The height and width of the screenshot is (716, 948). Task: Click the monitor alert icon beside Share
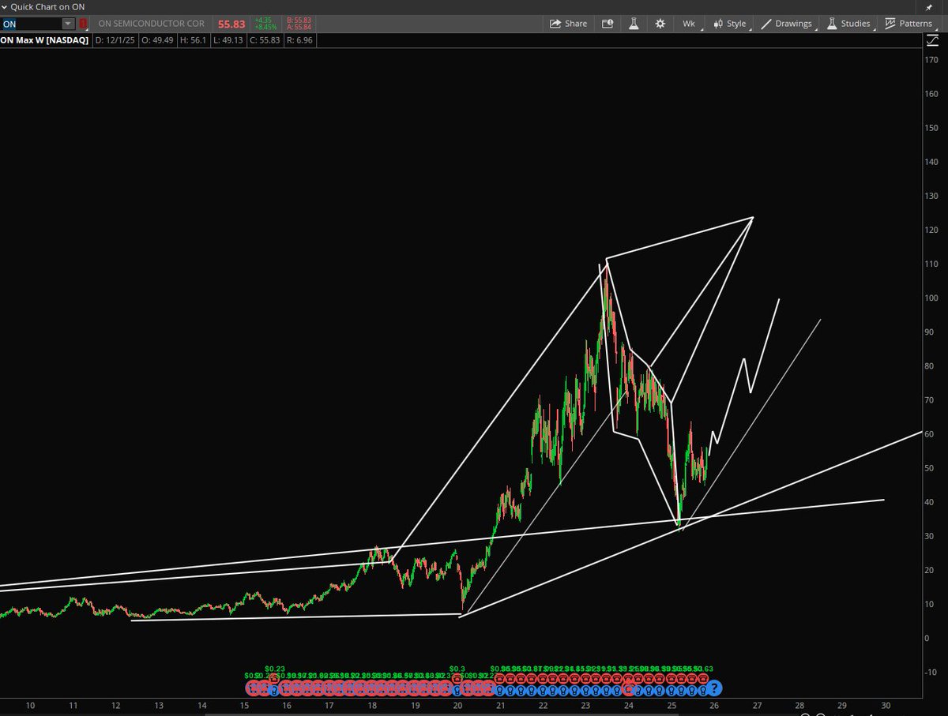click(x=607, y=24)
